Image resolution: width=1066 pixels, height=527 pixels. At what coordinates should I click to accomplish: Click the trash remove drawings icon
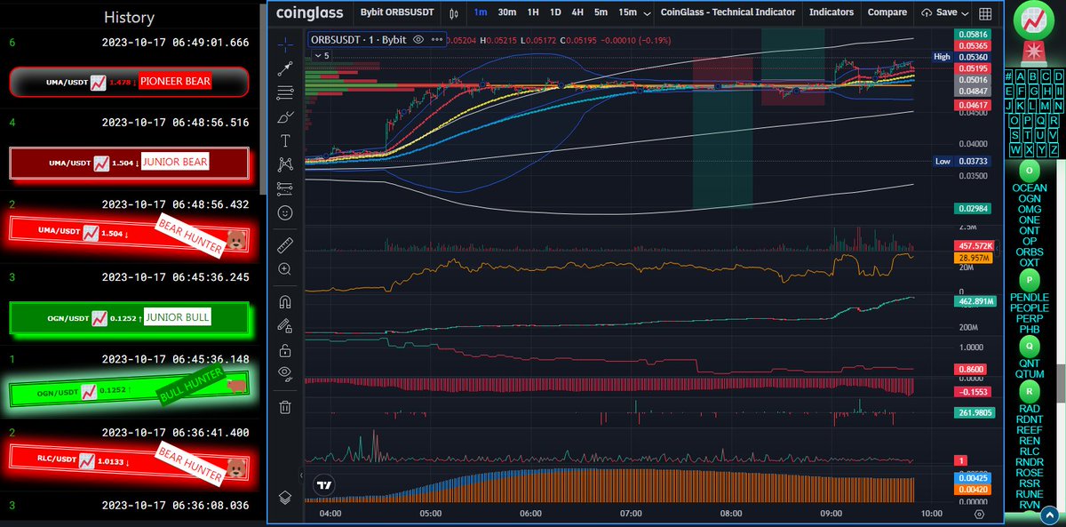[285, 407]
